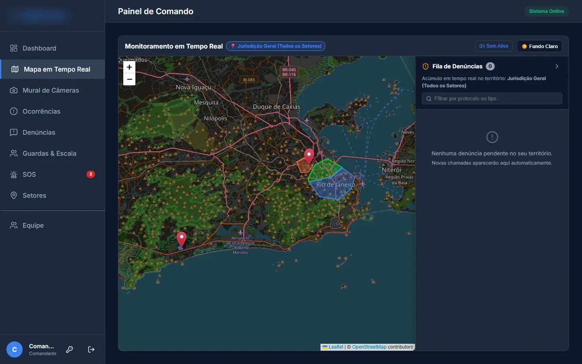This screenshot has height=364, width=582.
Task: Click the red SOS badge showing 2
Action: (x=91, y=174)
